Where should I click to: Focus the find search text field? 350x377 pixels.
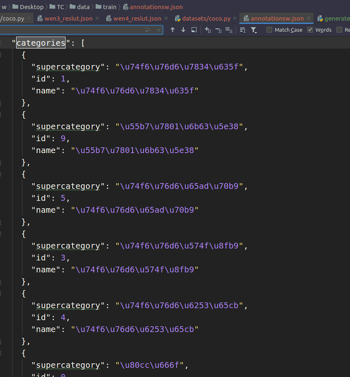[x=70, y=30]
